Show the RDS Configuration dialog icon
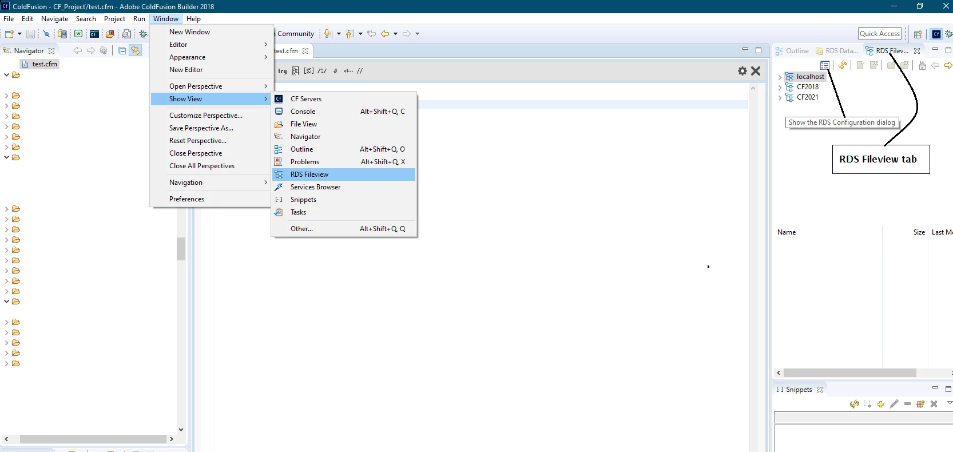The height and width of the screenshot is (452, 953). (x=825, y=65)
